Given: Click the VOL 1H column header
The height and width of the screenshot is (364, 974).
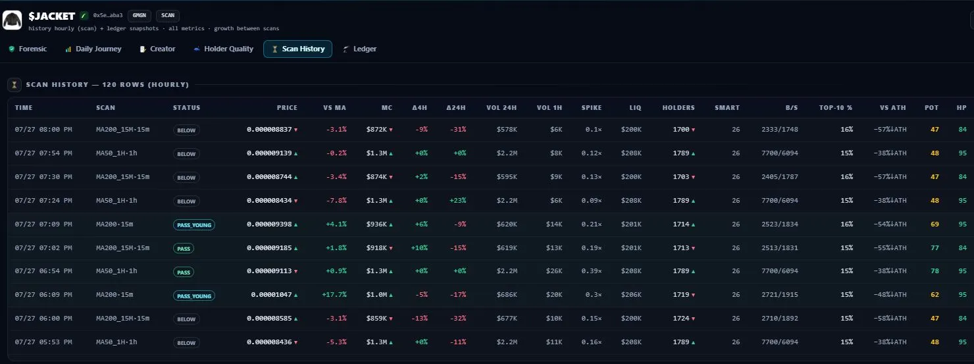Looking at the screenshot, I should pos(550,107).
